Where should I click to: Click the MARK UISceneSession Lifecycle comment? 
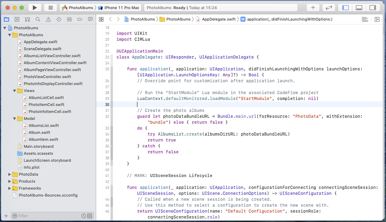170,176
